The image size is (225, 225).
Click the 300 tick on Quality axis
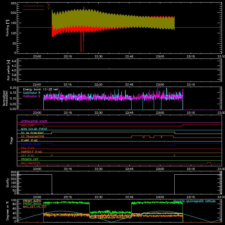click(13, 172)
